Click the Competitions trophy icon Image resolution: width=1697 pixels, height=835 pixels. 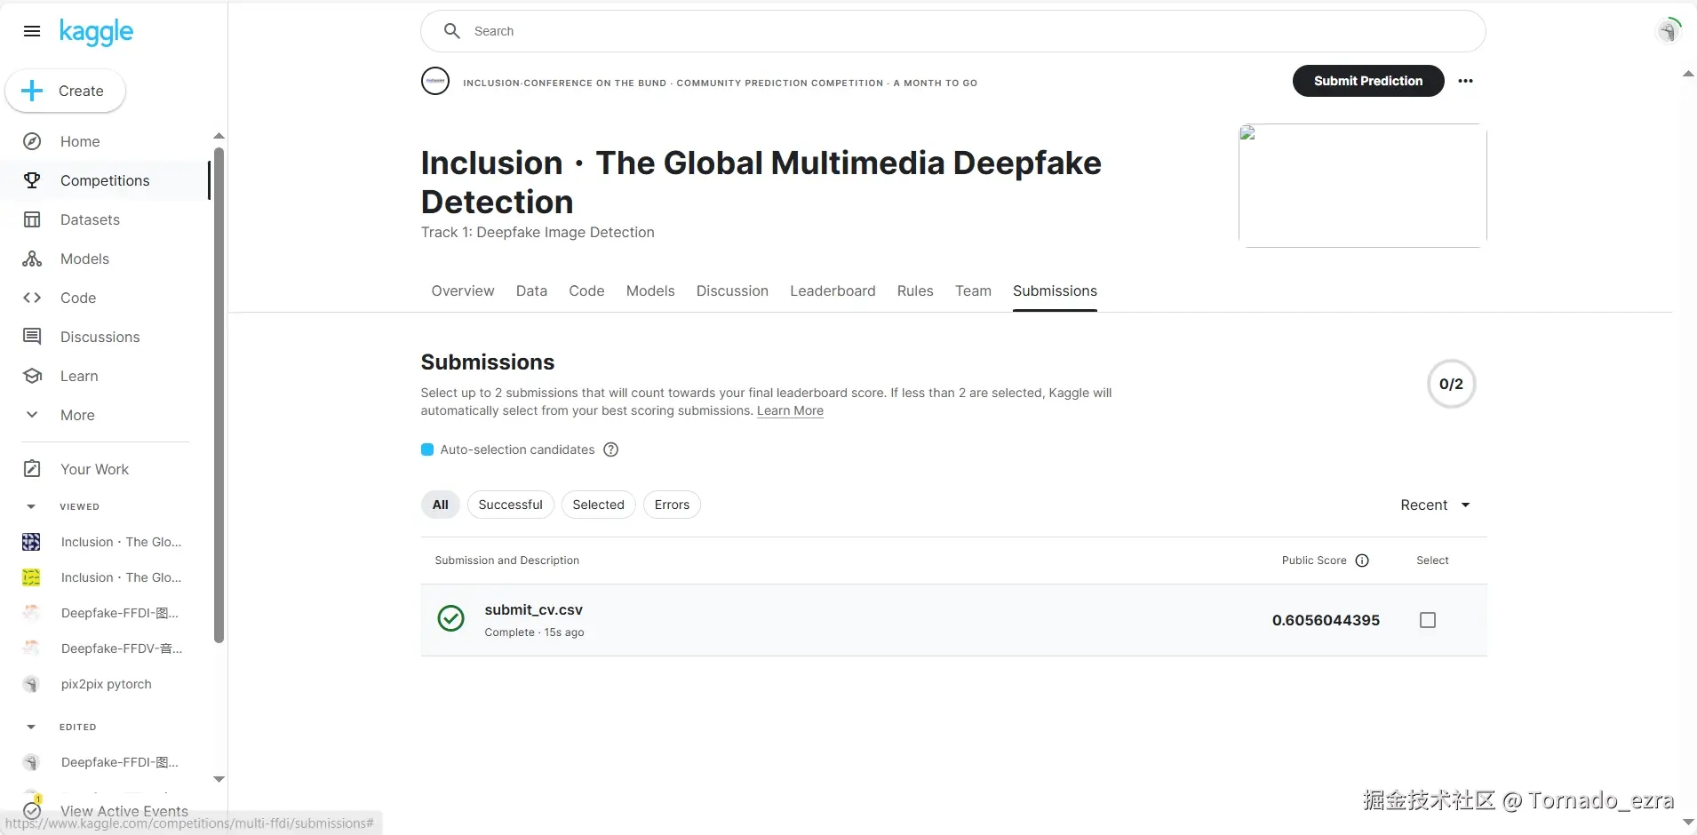(32, 180)
